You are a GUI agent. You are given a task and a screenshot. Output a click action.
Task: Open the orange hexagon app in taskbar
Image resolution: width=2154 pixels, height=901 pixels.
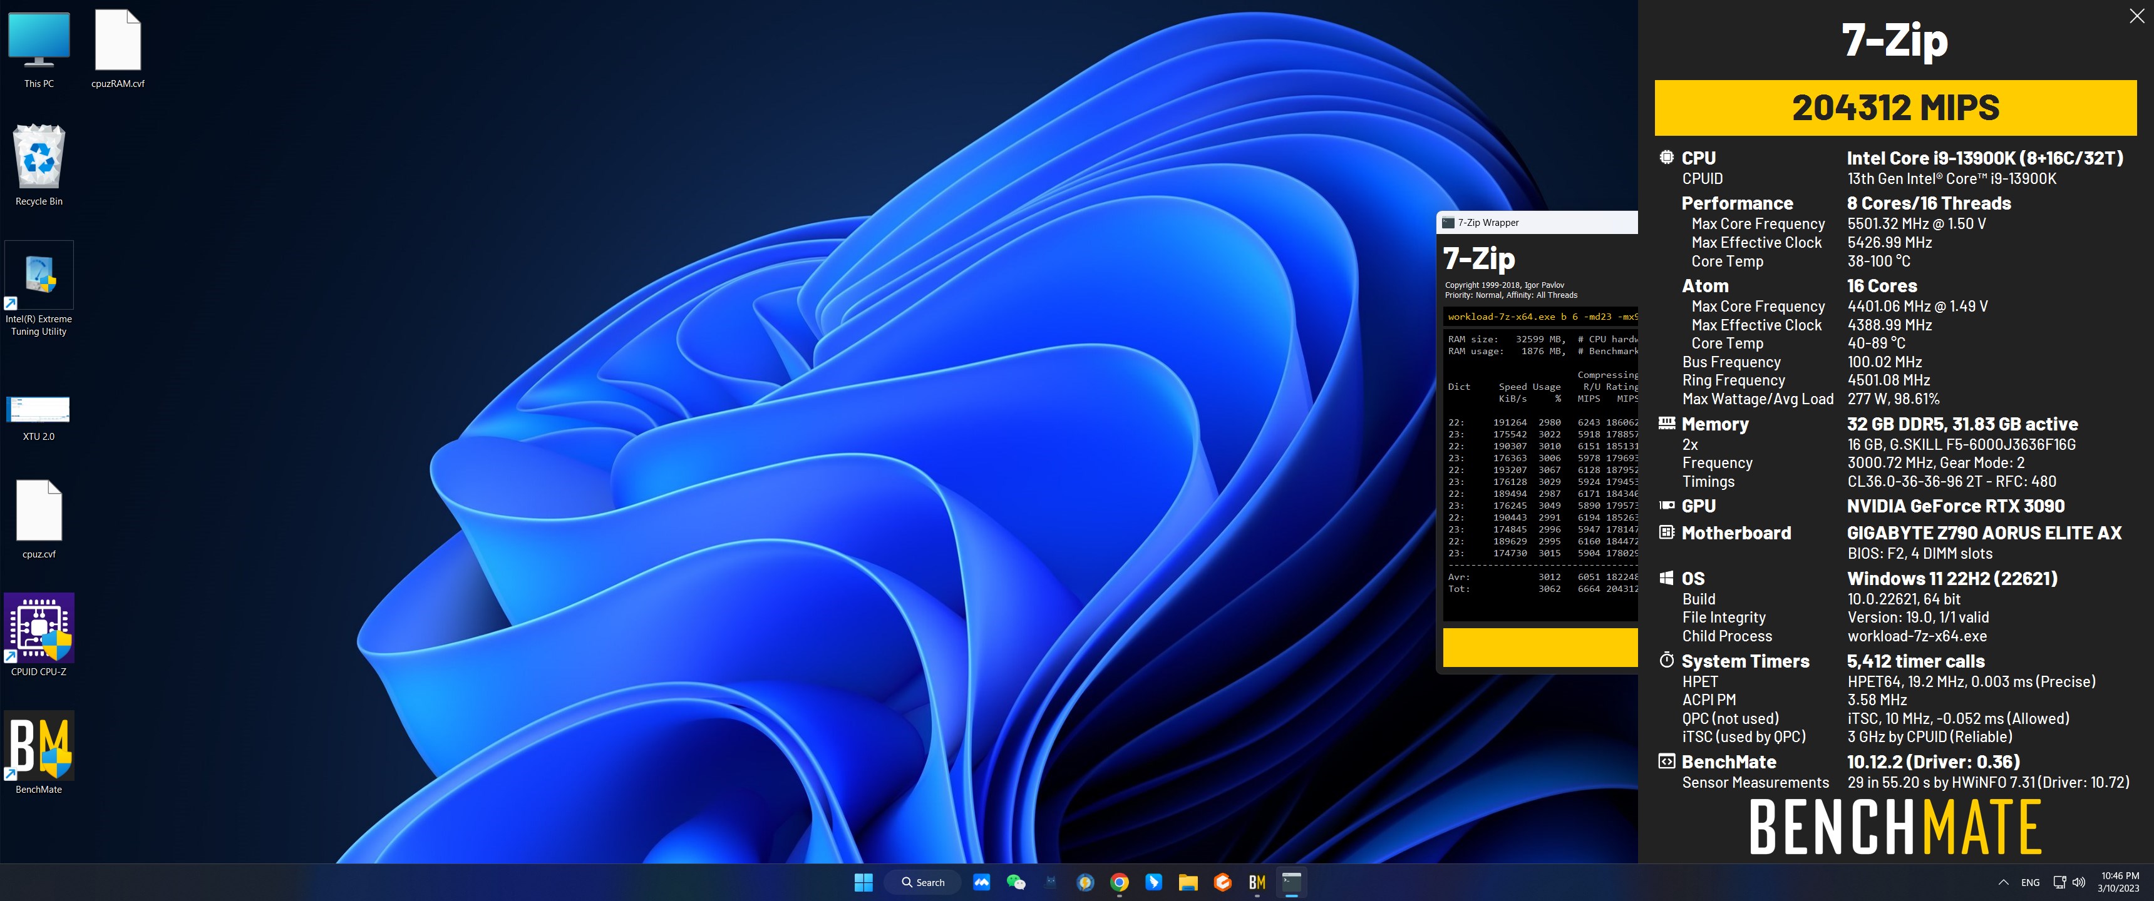coord(1222,882)
